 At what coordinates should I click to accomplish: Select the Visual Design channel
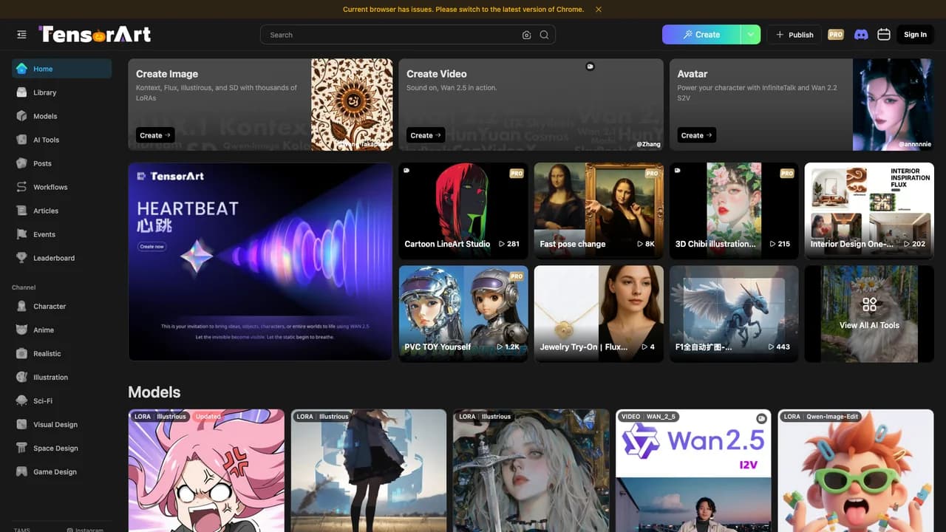point(61,424)
